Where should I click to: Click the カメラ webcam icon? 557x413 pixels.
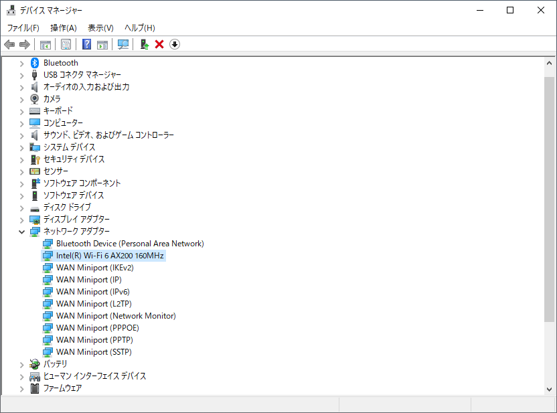34,98
